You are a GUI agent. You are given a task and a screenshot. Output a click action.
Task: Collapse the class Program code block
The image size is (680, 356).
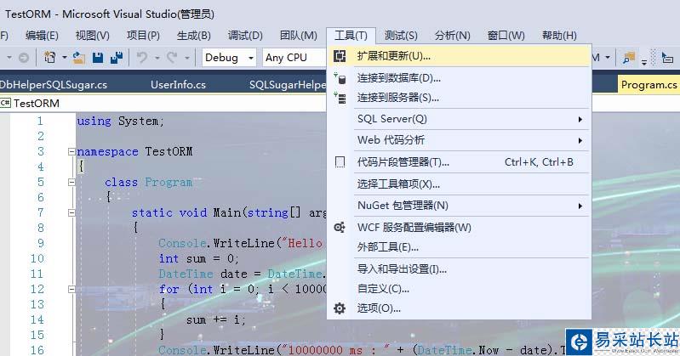click(x=71, y=183)
